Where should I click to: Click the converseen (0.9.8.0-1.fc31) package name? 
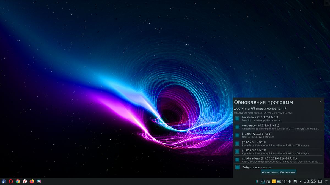click(x=260, y=126)
